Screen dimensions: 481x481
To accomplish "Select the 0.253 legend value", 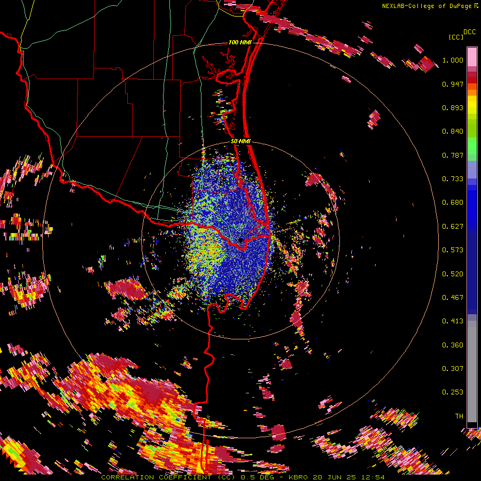I will 453,392.
